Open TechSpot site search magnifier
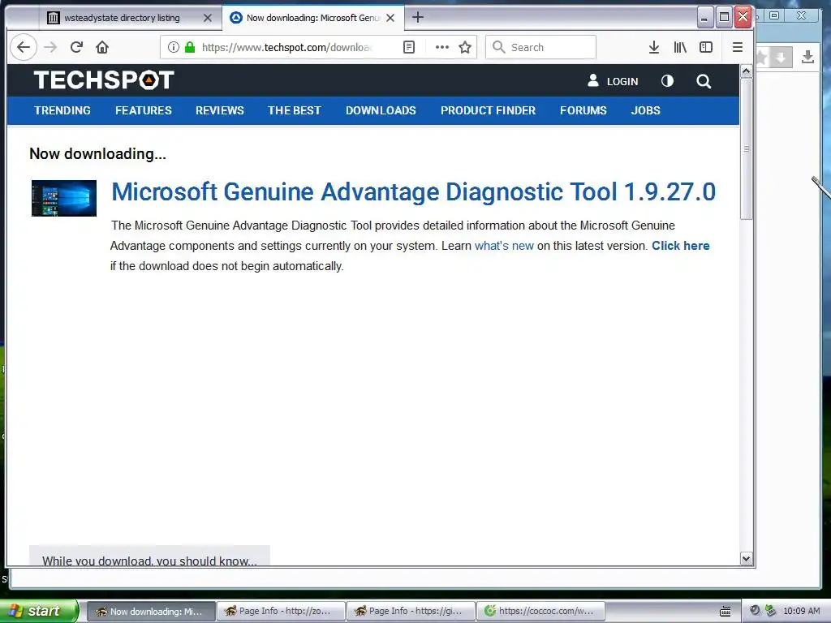The height and width of the screenshot is (623, 831). (704, 81)
